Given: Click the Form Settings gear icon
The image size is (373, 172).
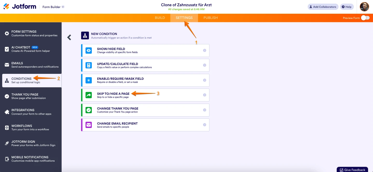Looking at the screenshot, I should (7, 33).
